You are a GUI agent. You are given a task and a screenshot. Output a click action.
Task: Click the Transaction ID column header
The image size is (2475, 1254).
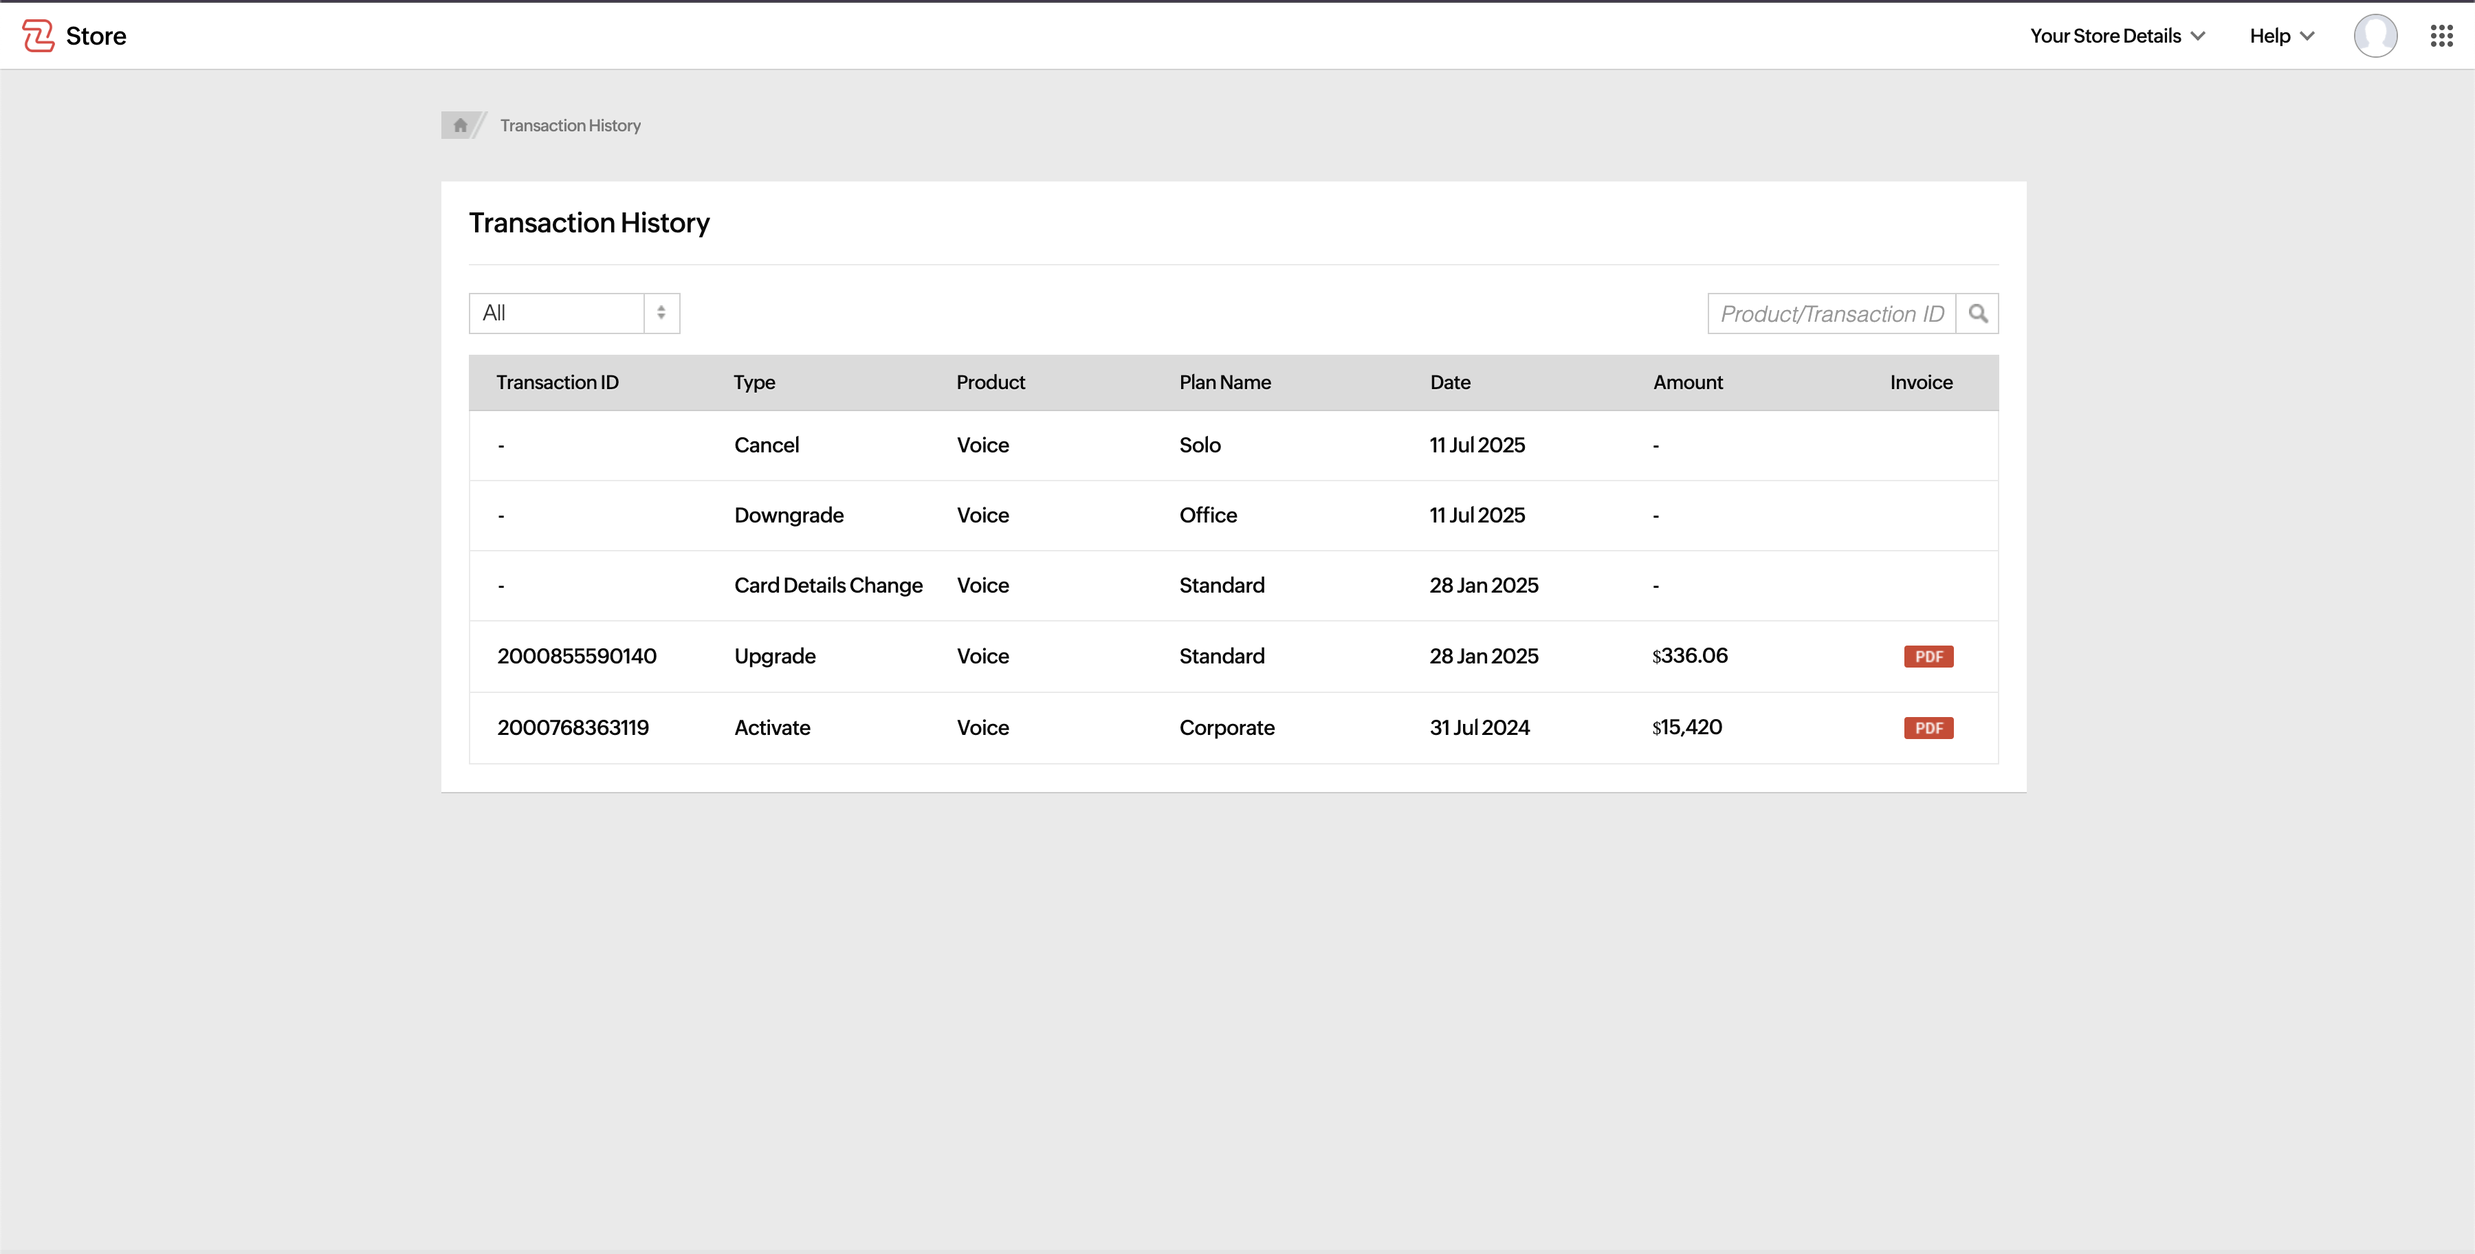558,382
